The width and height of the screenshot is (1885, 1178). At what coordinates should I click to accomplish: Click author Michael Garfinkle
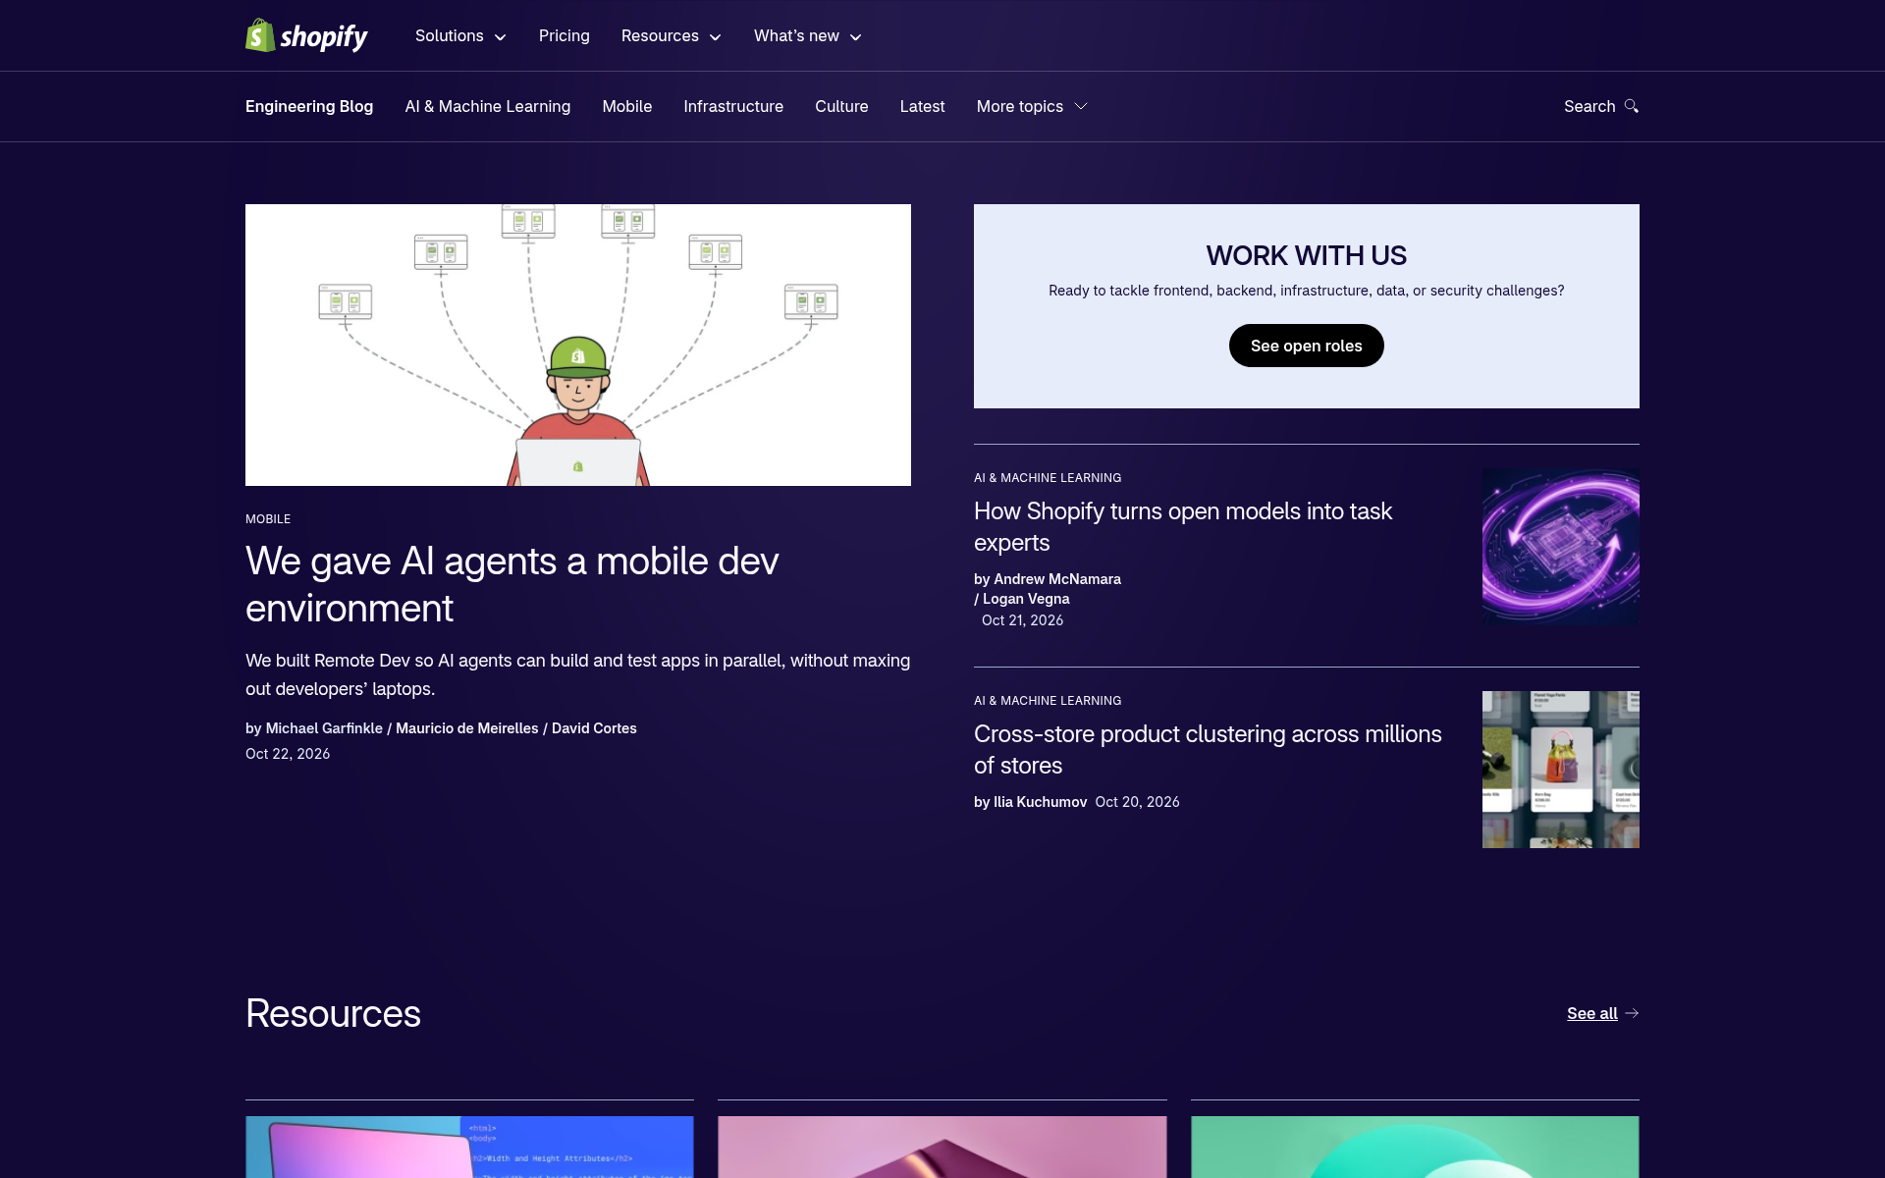(324, 728)
